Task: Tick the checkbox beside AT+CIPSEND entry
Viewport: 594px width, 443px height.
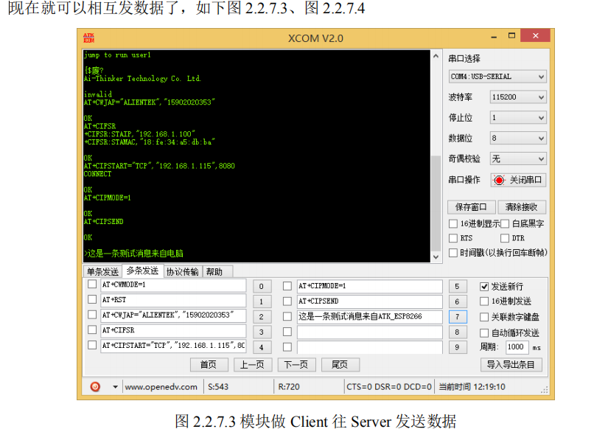Action: coord(287,301)
